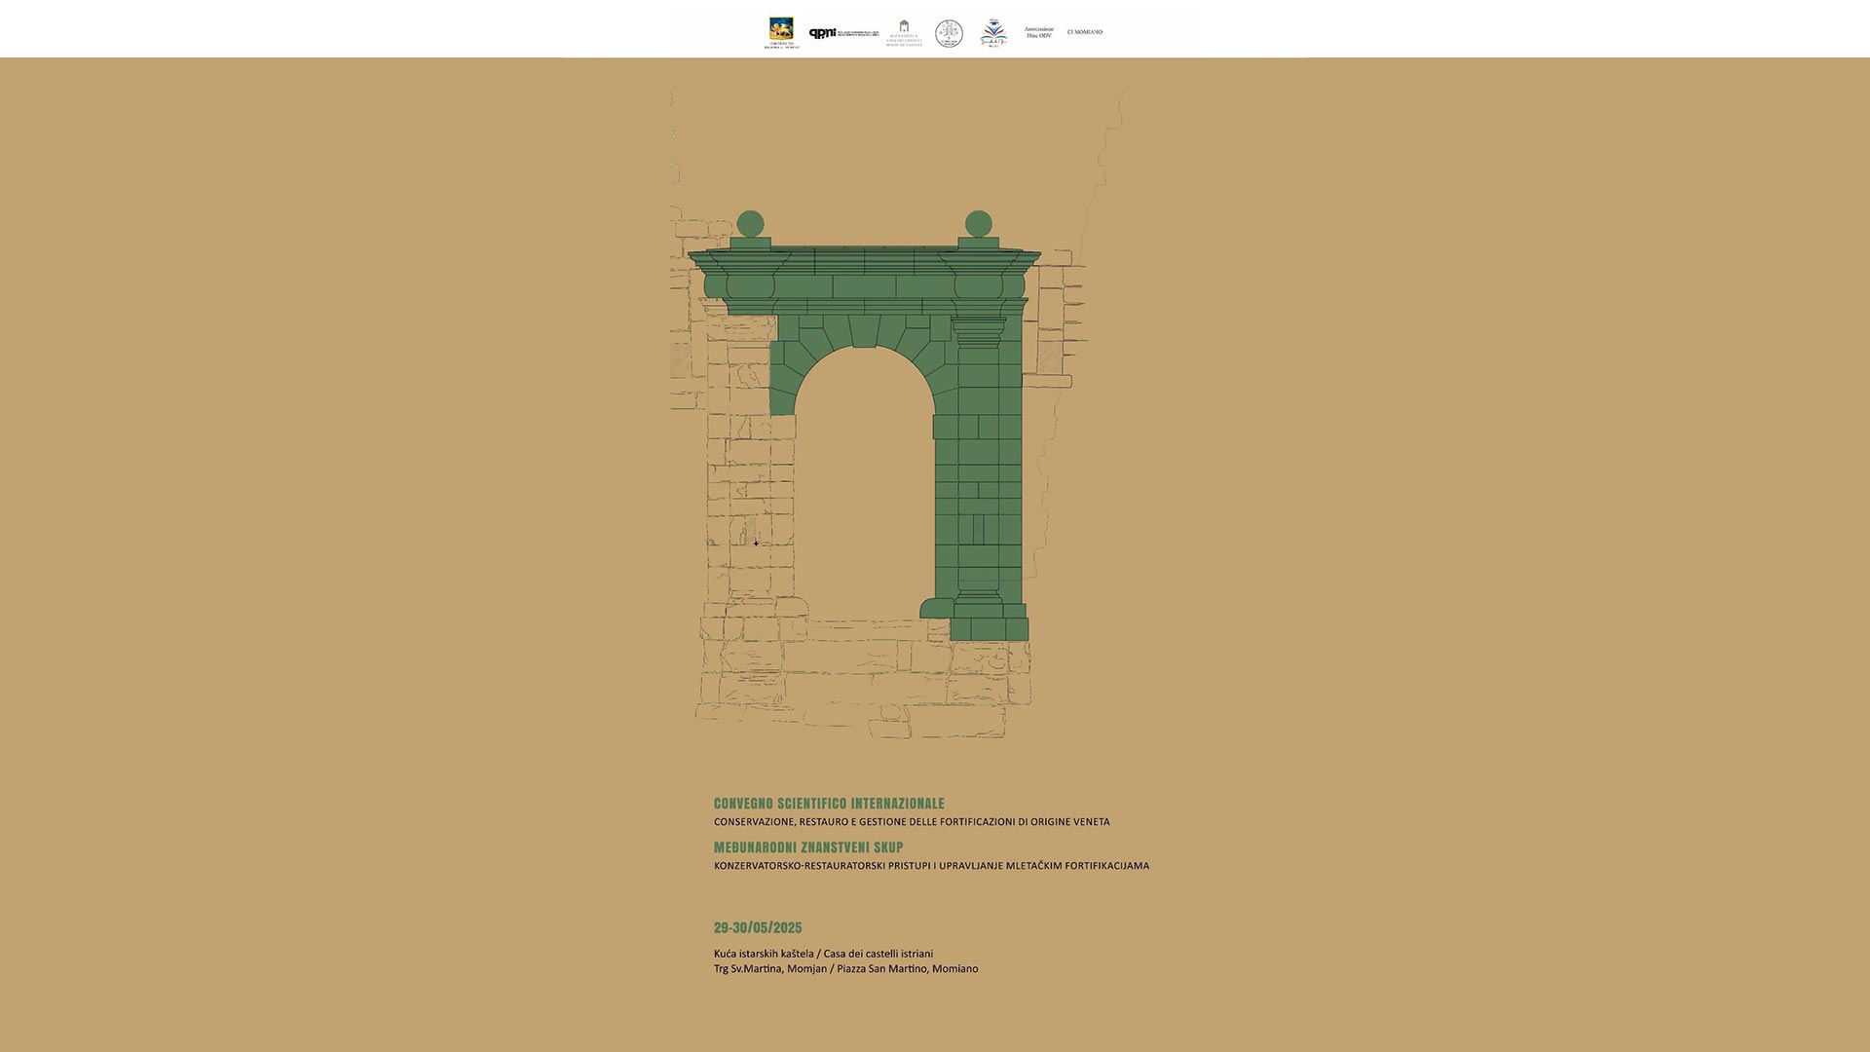Click the Associazione Hinc ODV logo
Image resolution: width=1870 pixels, height=1052 pixels.
1039,32
